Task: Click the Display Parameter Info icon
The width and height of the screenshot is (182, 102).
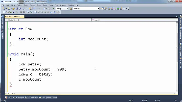Action: 7,12
